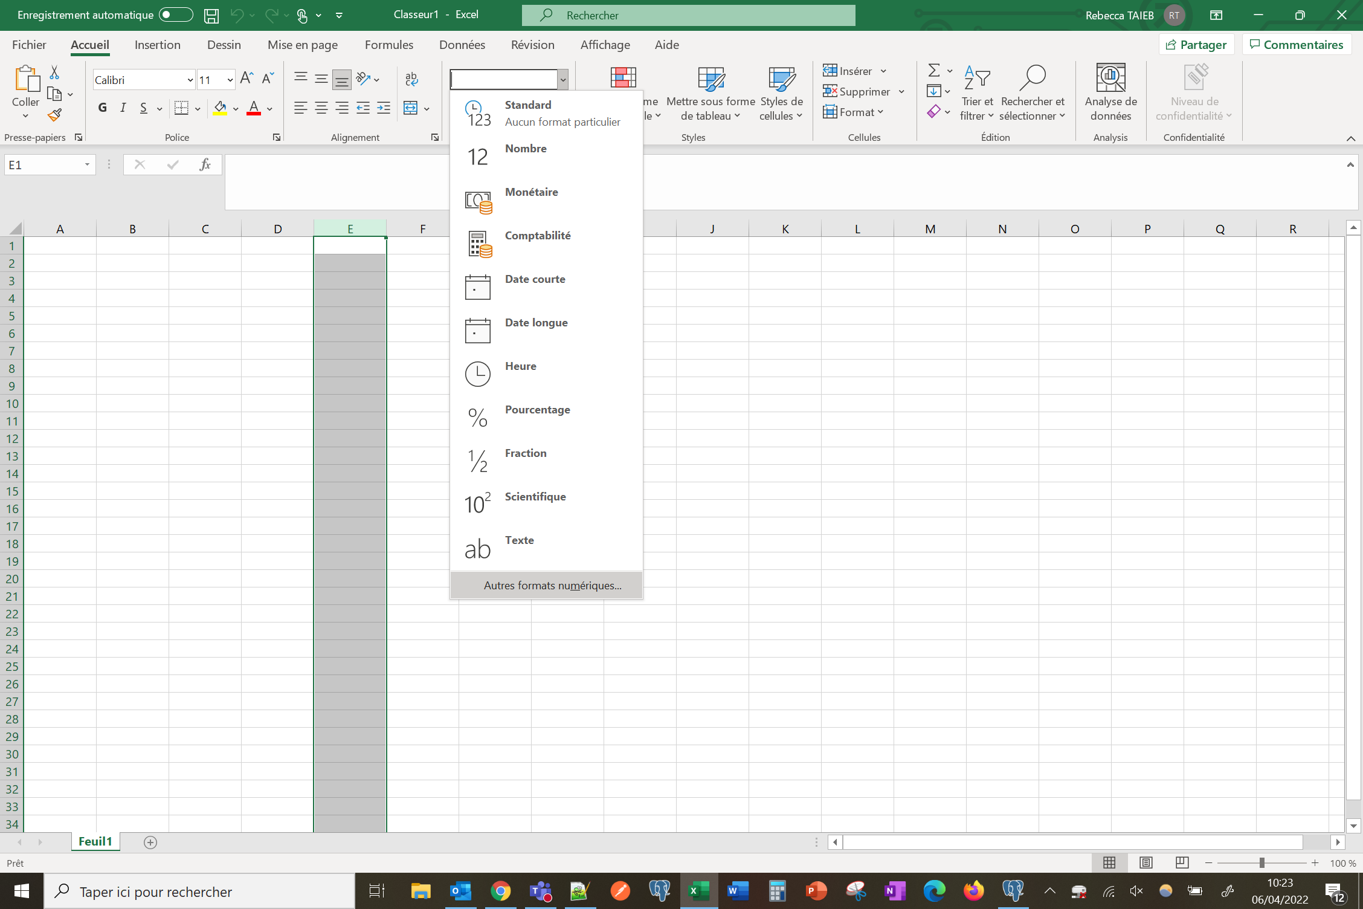Switch to Page Layout view icon
This screenshot has width=1363, height=909.
[1145, 862]
